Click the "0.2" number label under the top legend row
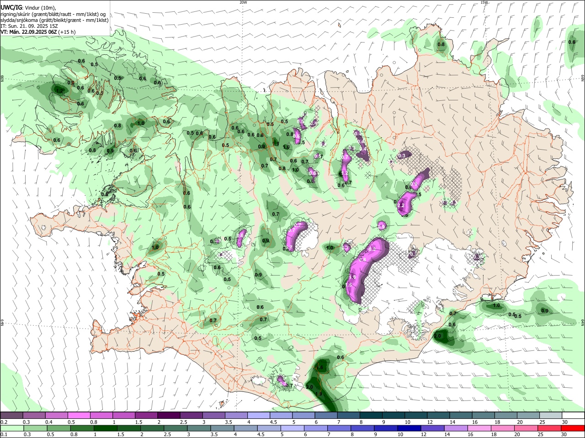 point(3,422)
